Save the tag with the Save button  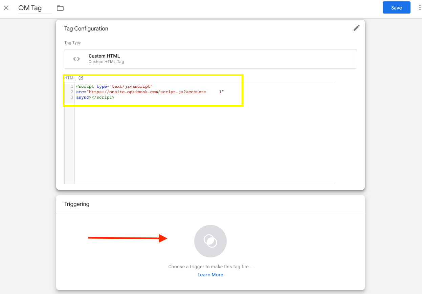click(396, 8)
